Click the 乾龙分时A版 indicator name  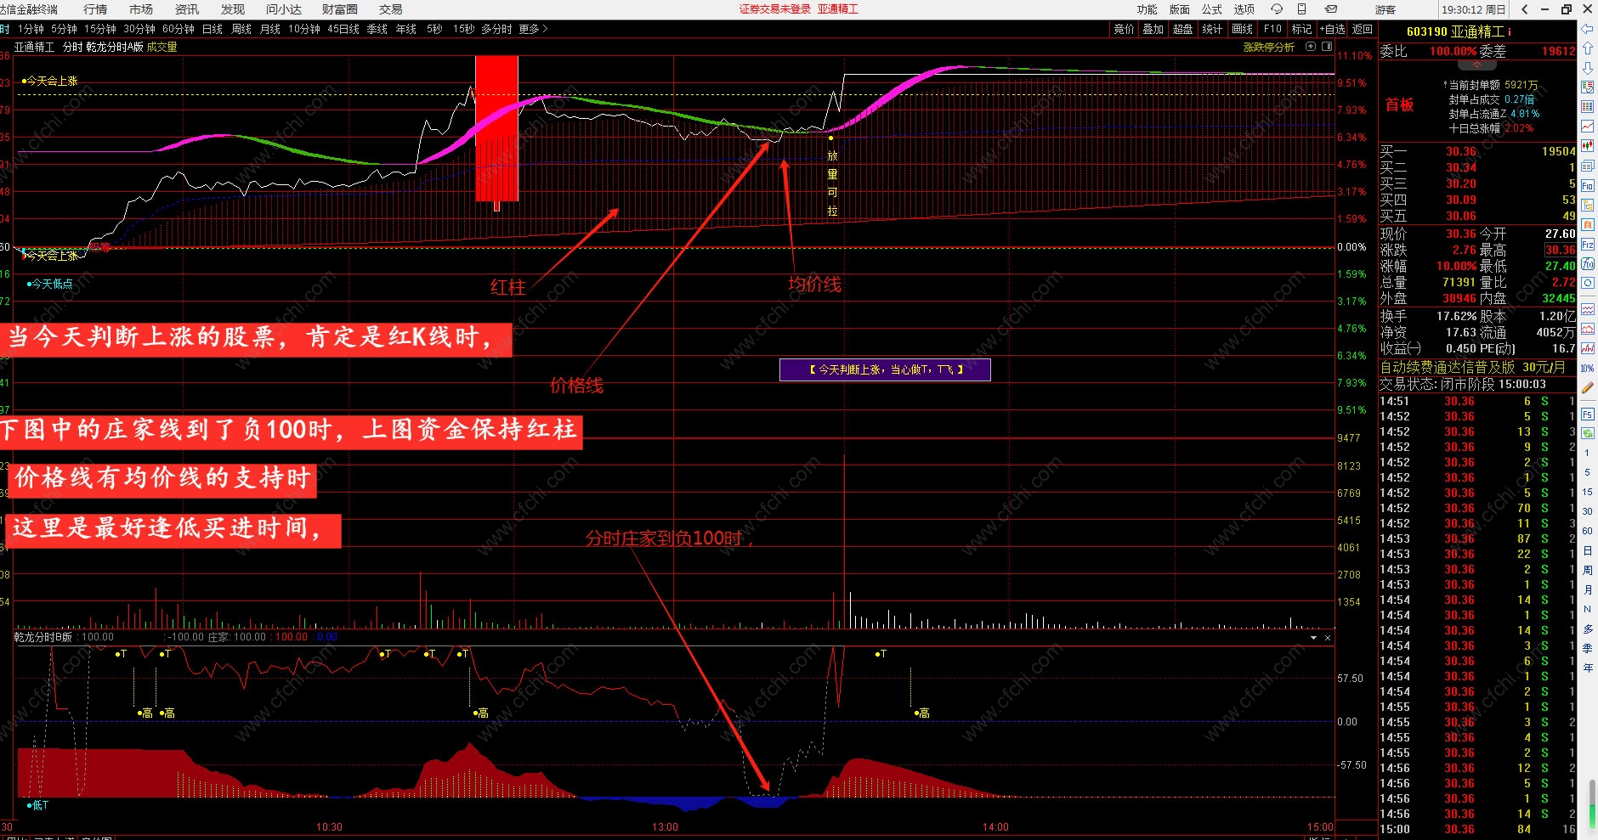(115, 48)
